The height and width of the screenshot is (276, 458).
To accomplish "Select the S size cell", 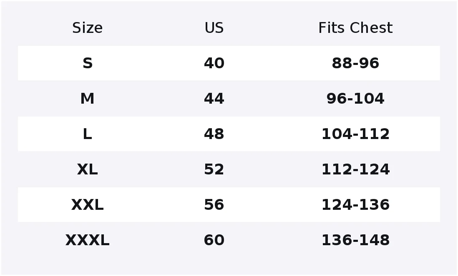I will coord(87,63).
